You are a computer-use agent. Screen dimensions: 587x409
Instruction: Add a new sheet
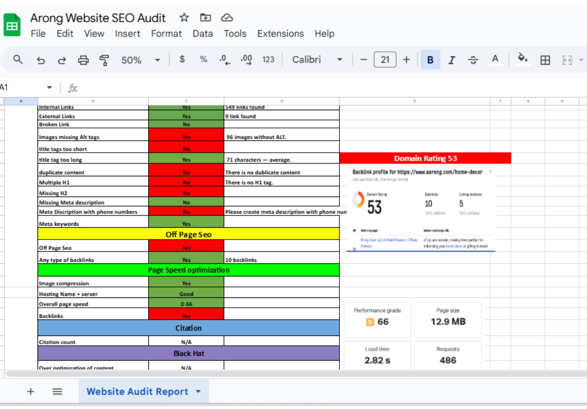(x=31, y=391)
